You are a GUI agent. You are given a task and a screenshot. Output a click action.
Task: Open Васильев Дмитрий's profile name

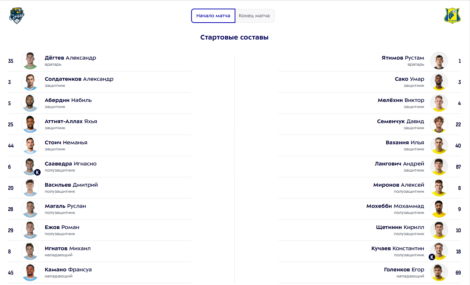point(71,185)
